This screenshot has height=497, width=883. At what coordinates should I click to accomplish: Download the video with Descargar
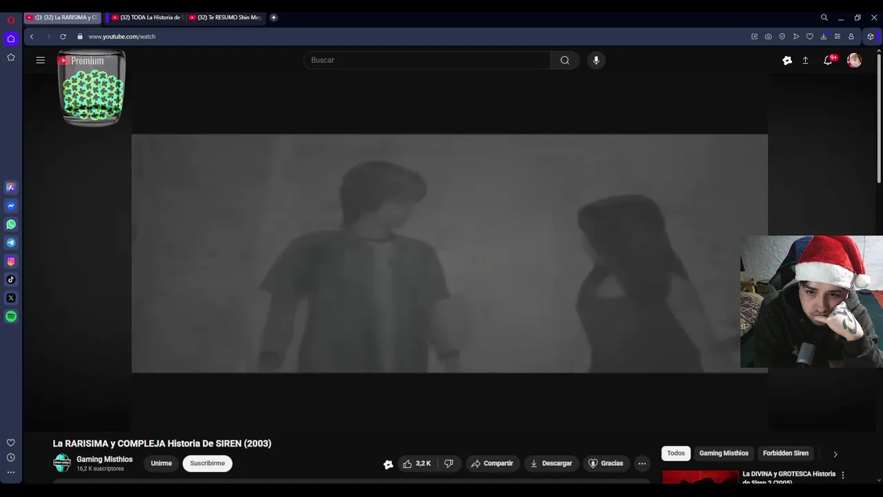point(551,464)
